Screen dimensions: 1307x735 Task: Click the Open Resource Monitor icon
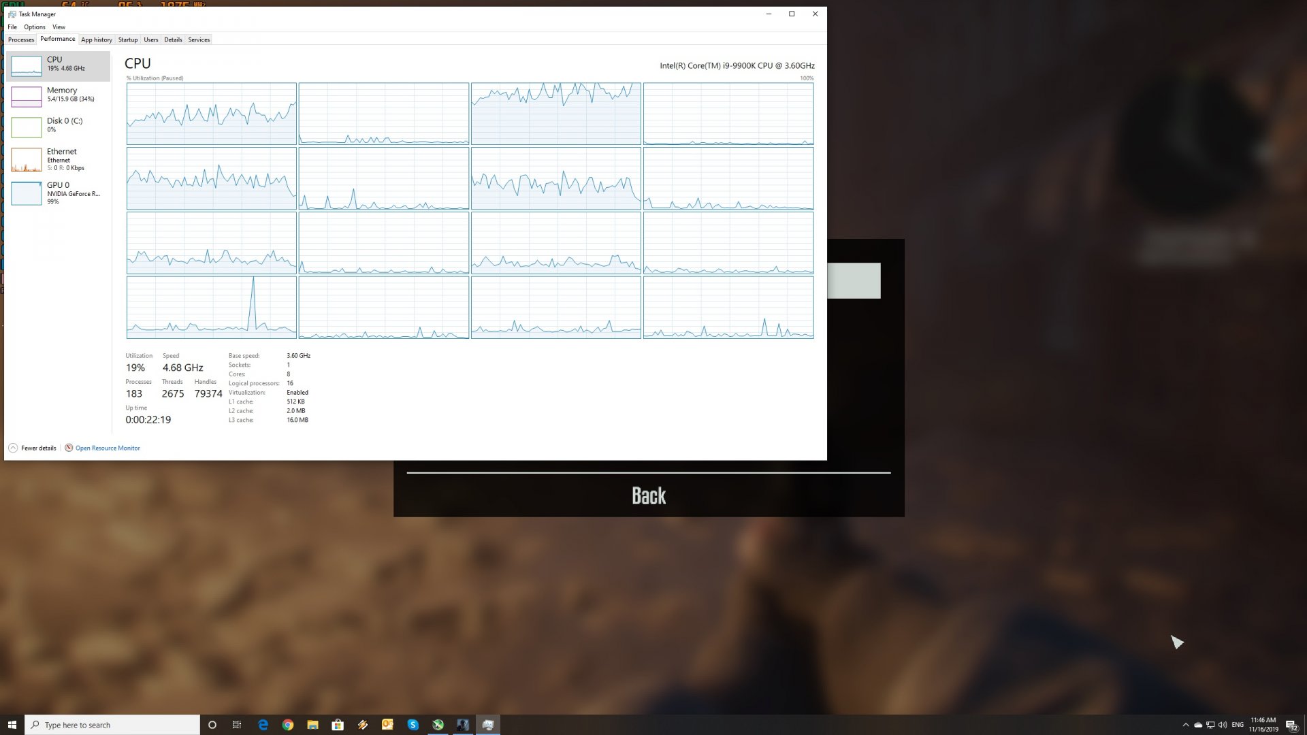[69, 448]
